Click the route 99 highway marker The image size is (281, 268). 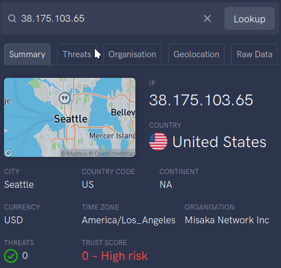[65, 98]
